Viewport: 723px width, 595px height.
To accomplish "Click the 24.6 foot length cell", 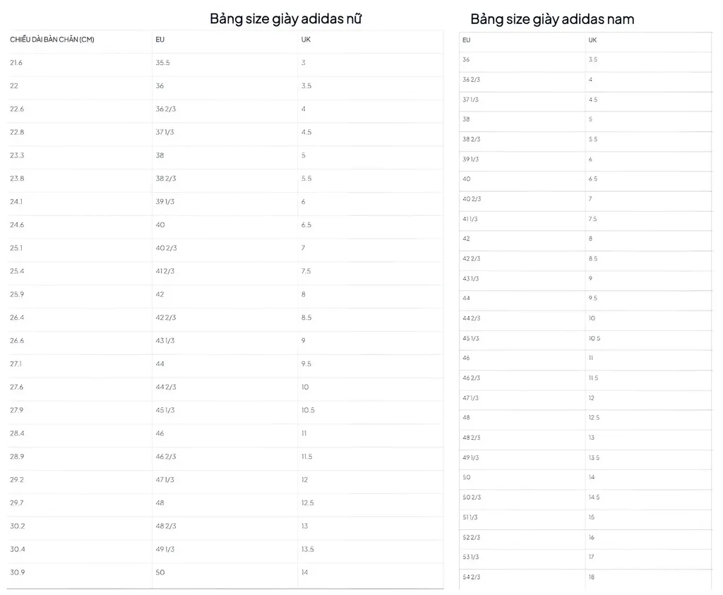I will tap(17, 225).
